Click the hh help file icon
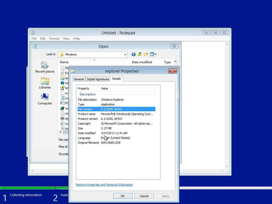Screen dimensions: 272x204 [x=62, y=88]
